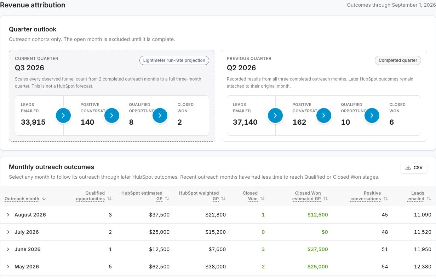This screenshot has width=436, height=279.
Task: Click the Q3 positive conversations 140 figure
Action: pyautogui.click(x=87, y=122)
